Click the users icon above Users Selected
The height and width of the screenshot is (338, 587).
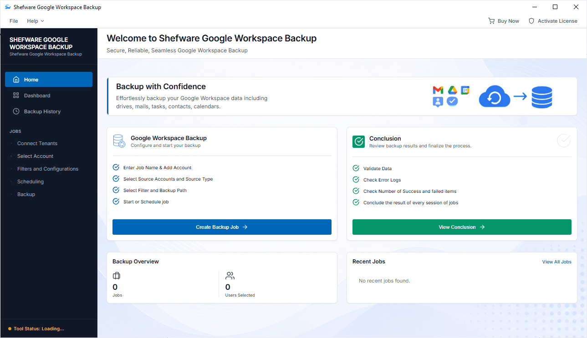point(230,276)
